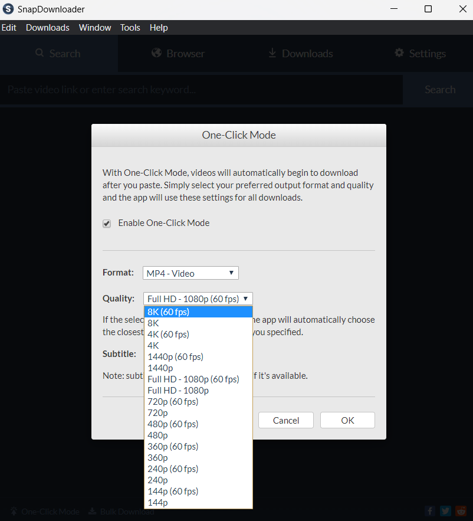The width and height of the screenshot is (473, 521).
Task: Select 8K (60 fps) quality option
Action: (x=198, y=312)
